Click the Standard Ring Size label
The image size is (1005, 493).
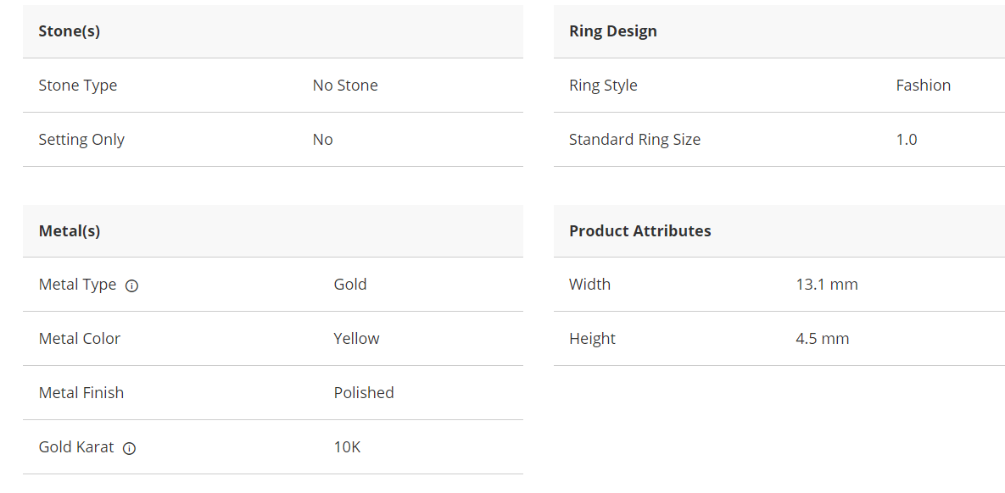(x=634, y=140)
